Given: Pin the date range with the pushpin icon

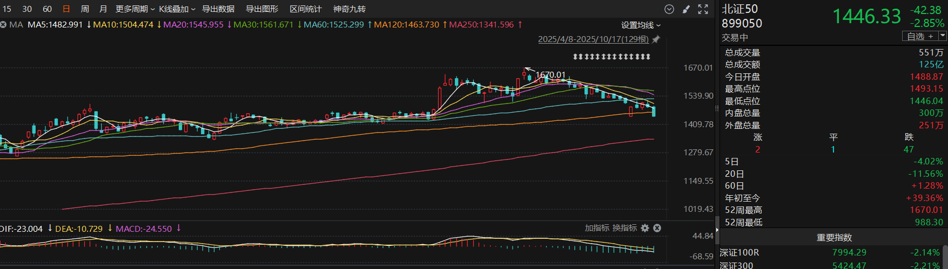Looking at the screenshot, I should click(656, 39).
